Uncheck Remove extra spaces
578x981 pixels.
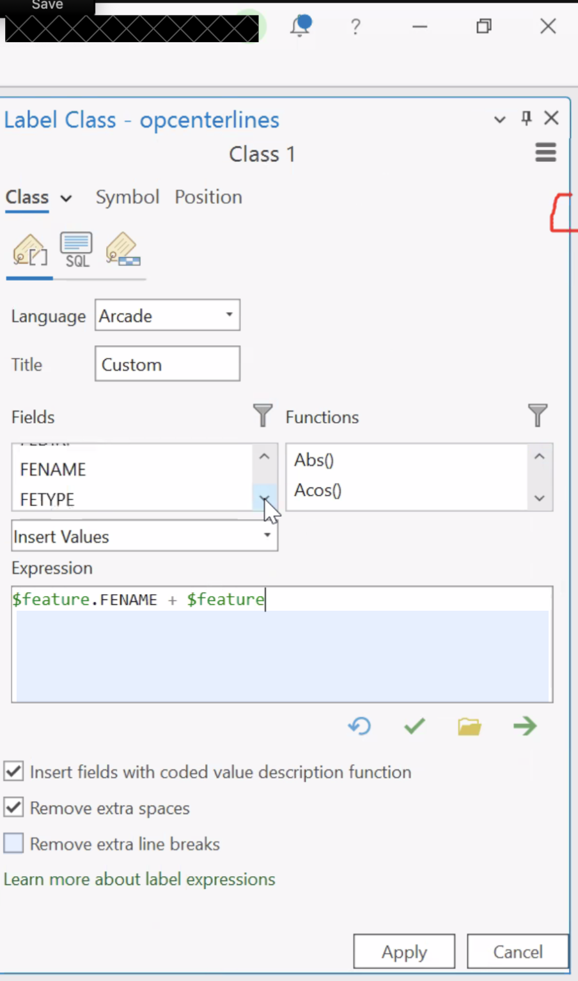[13, 808]
